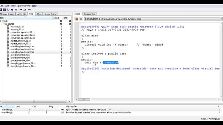223x125 pixels.
Task: Collapse the 'all' tree node
Action: (1, 21)
